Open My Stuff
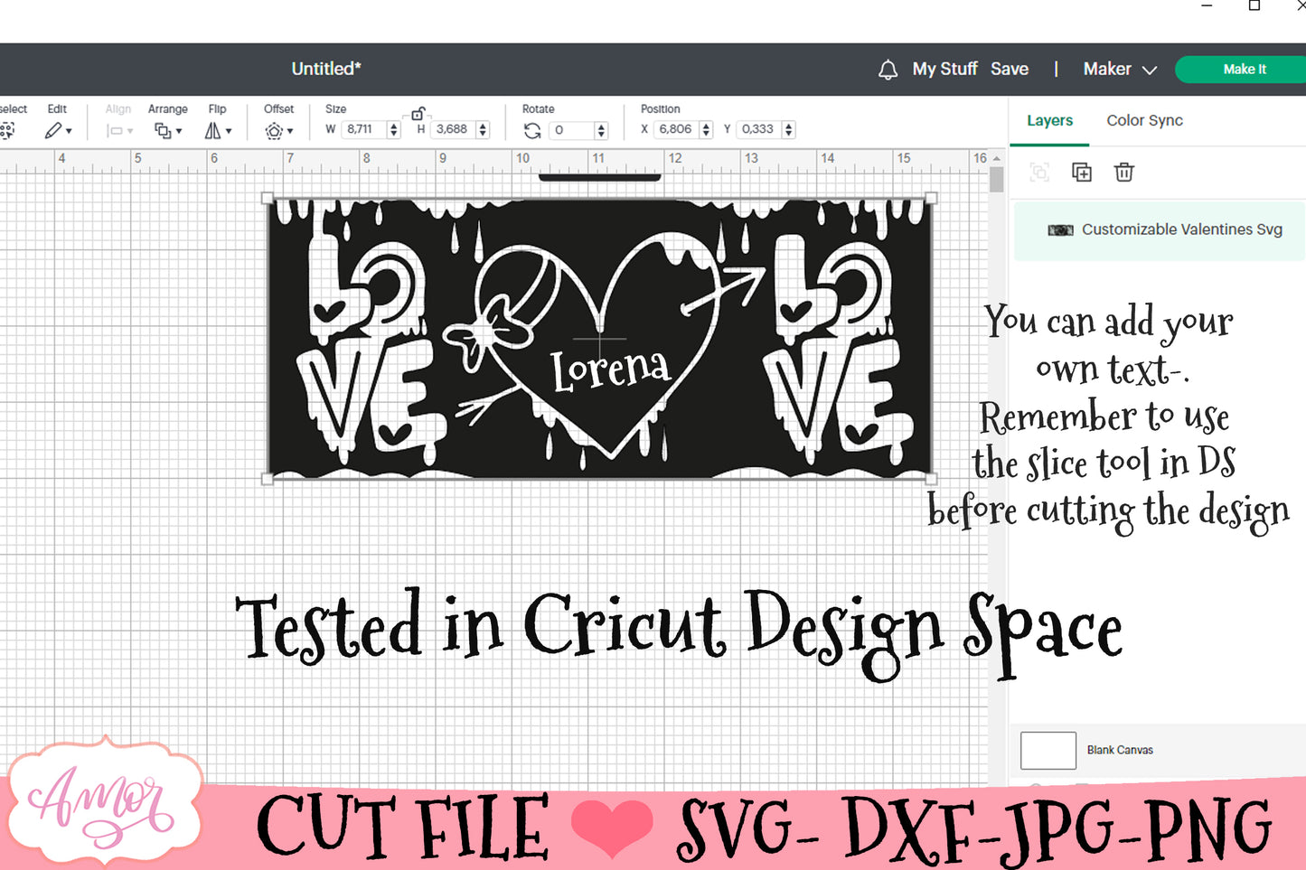 (944, 70)
